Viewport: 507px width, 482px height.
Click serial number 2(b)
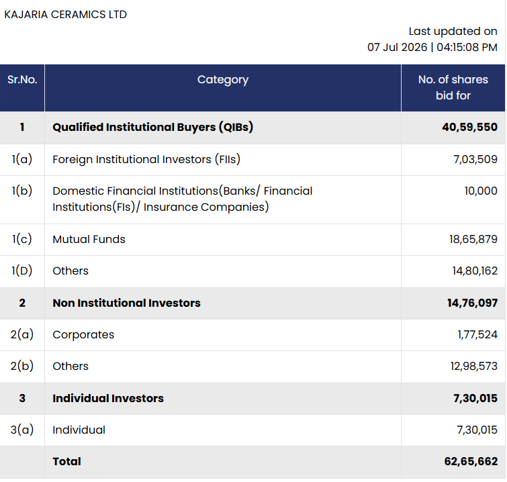pos(22,367)
